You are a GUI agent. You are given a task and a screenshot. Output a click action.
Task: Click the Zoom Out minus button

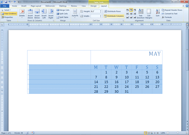pos(168,133)
